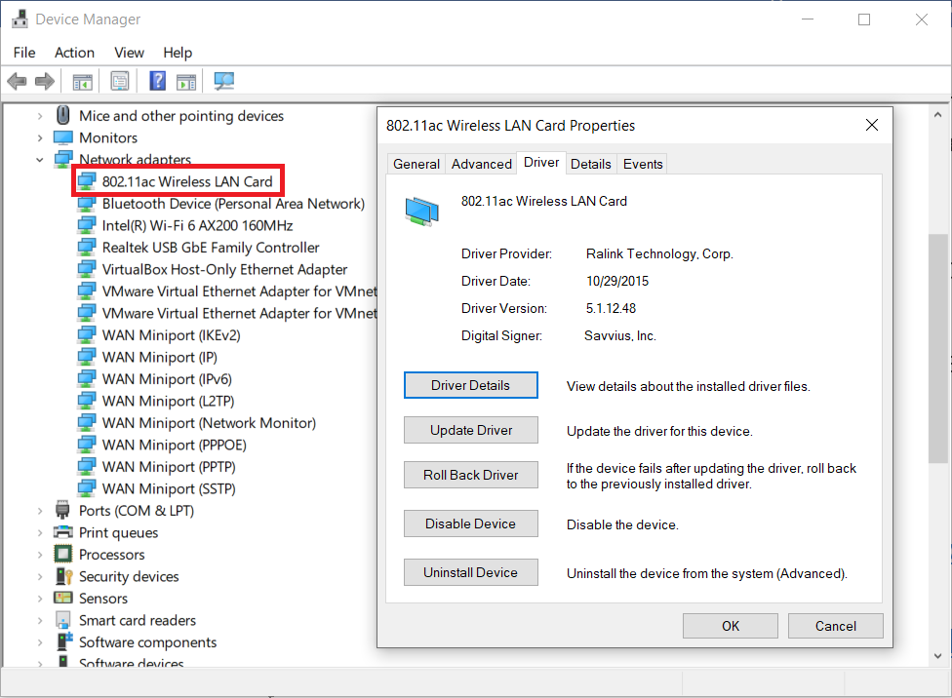Expand the Ports (COM & LPT) node

point(40,511)
